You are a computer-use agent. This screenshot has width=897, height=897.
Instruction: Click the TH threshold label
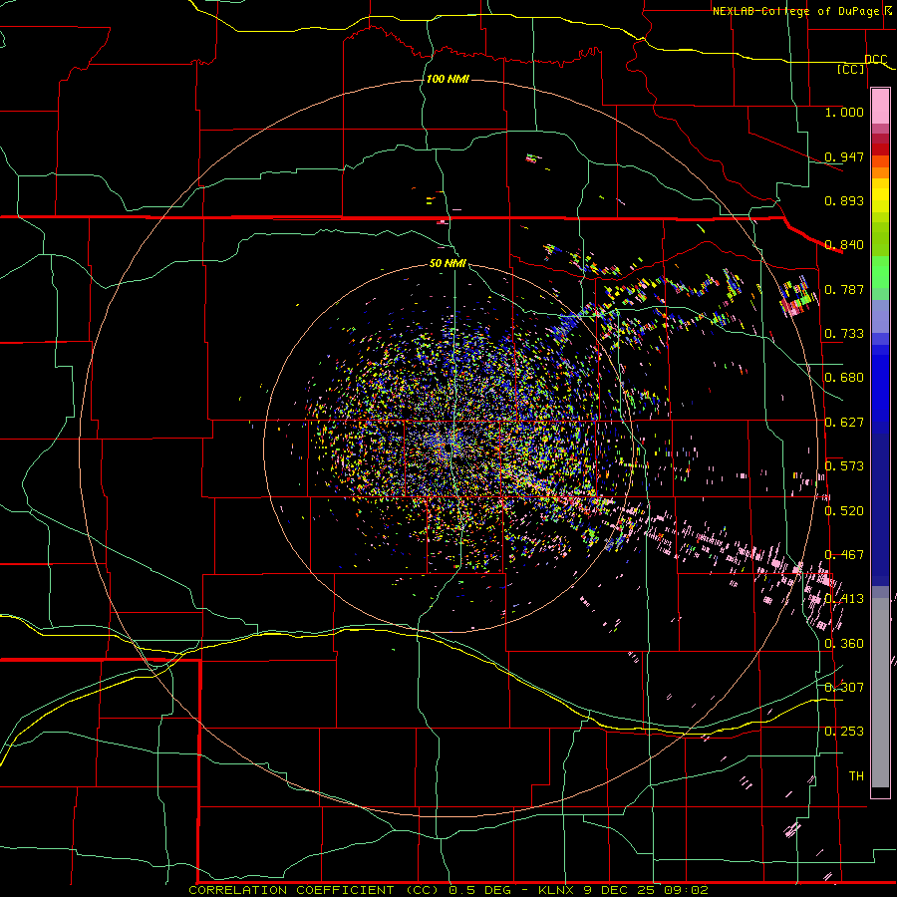pos(856,776)
